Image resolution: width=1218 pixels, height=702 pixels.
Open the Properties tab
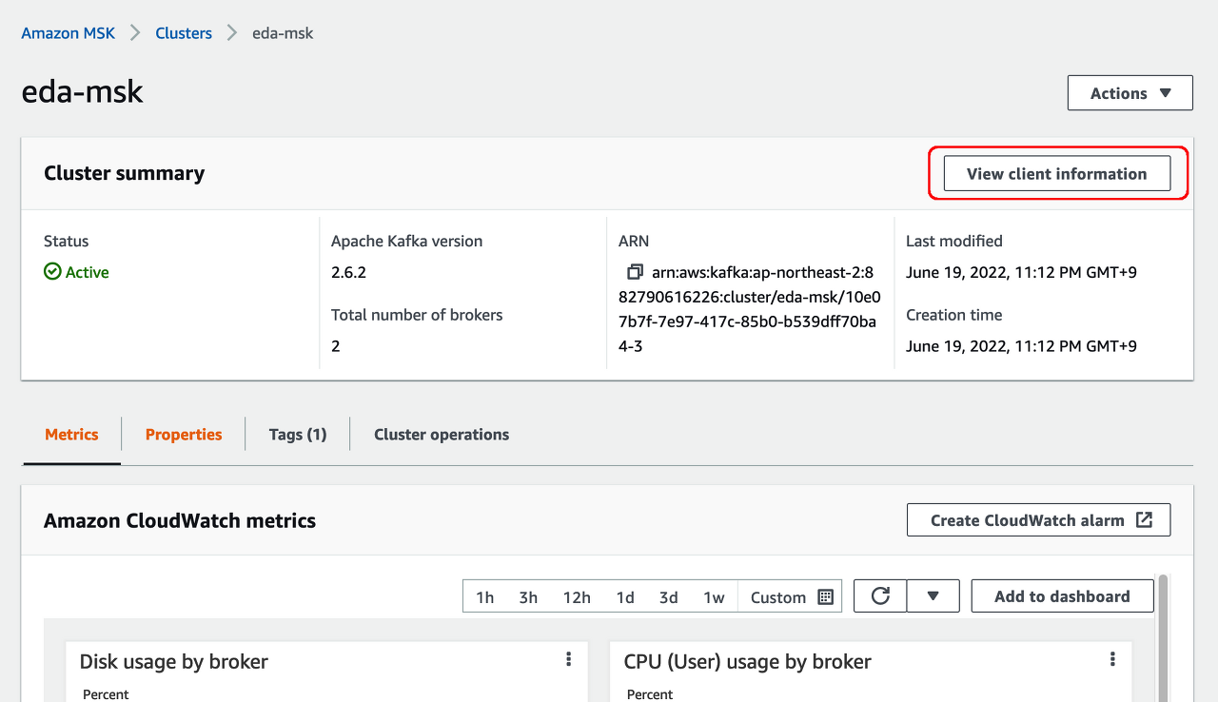pyautogui.click(x=184, y=435)
